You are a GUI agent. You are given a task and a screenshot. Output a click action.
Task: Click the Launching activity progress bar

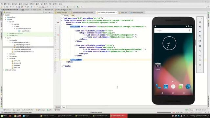coord(165,112)
